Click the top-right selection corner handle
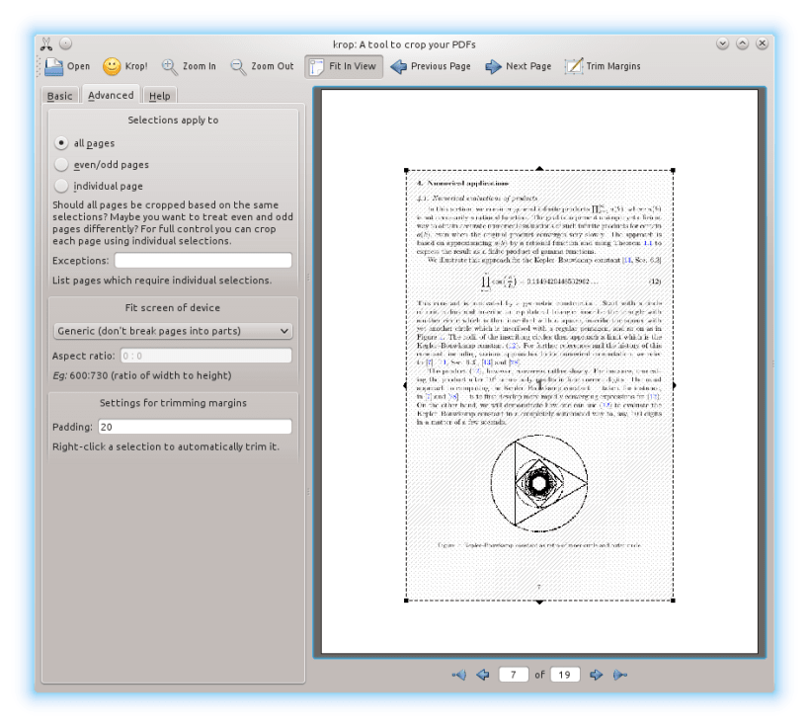The height and width of the screenshot is (727, 809). pyautogui.click(x=673, y=170)
